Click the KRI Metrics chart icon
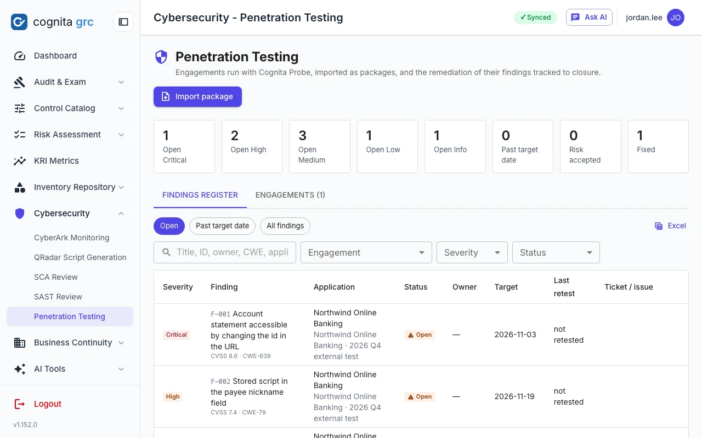 (x=20, y=161)
